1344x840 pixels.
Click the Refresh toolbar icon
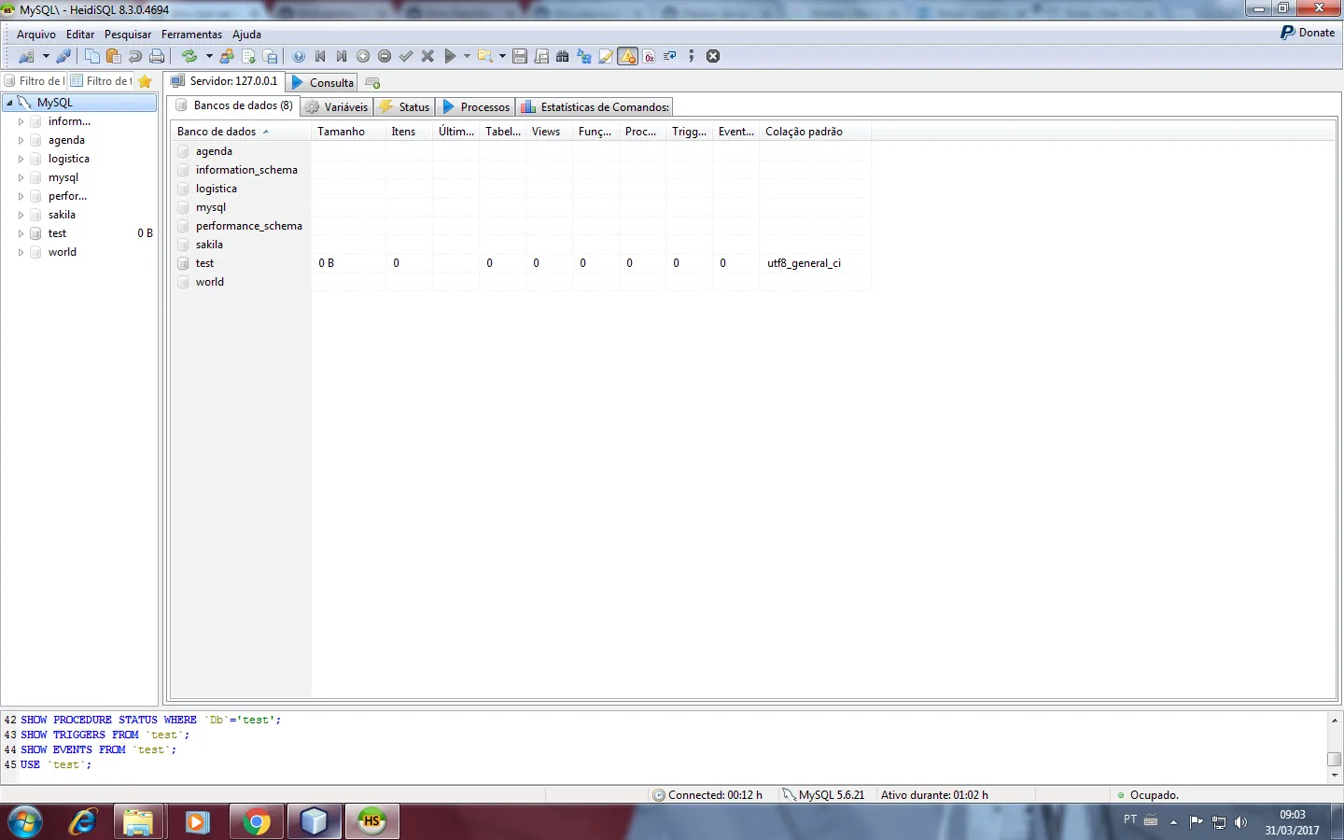pyautogui.click(x=189, y=56)
